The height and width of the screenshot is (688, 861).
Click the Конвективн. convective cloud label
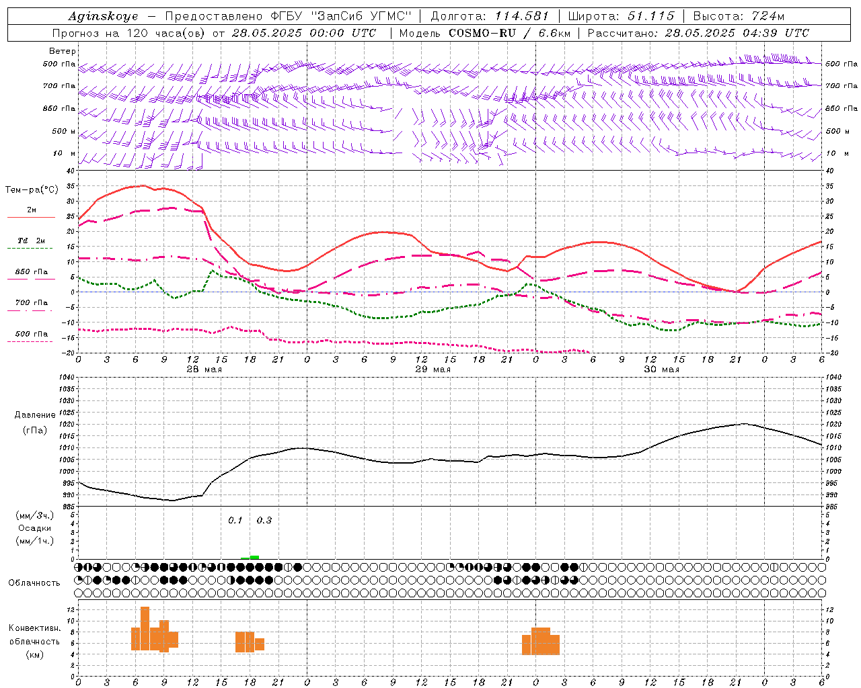(x=35, y=628)
